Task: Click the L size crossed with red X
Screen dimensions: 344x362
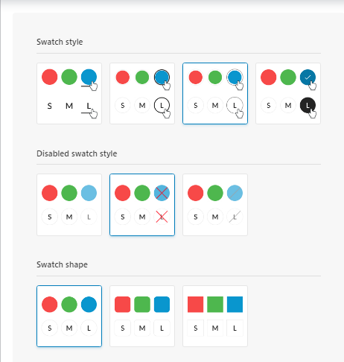Action: [162, 217]
